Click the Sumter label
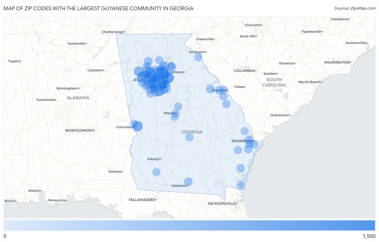 click(270, 73)
